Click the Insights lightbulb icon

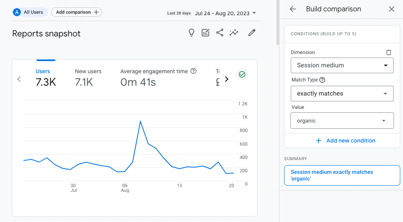191,33
